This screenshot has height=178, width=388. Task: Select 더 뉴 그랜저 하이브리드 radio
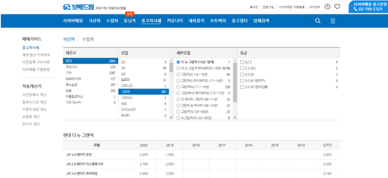pyautogui.click(x=178, y=68)
